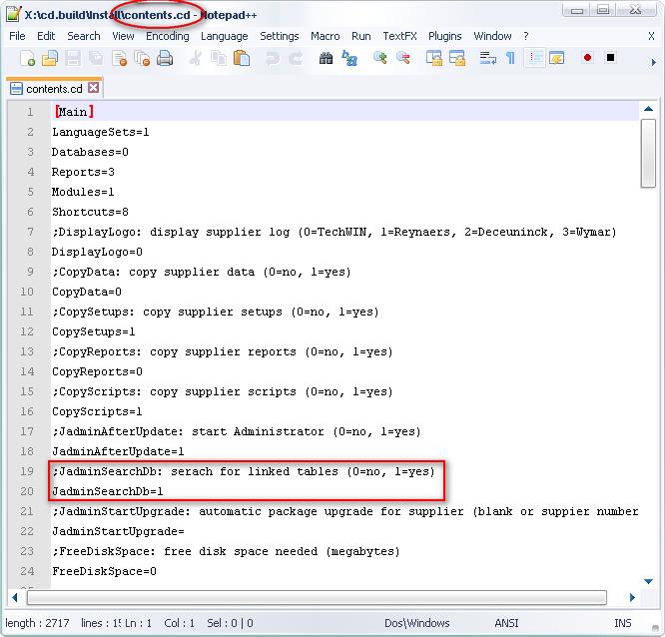Viewport: 665px width, 637px height.
Task: Click the Save file toolbar icon
Action: (x=73, y=58)
